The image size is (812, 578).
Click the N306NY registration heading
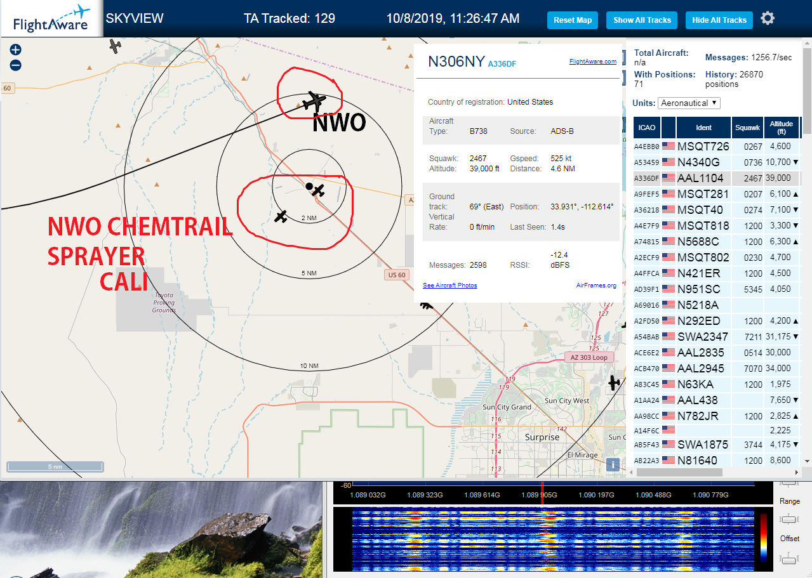click(456, 62)
